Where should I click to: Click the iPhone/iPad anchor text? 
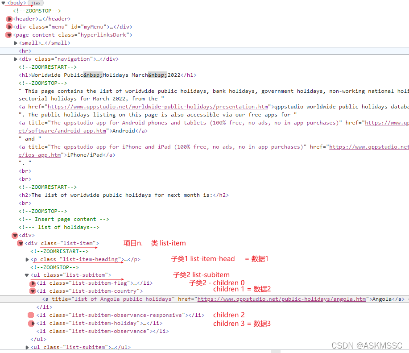point(85,155)
